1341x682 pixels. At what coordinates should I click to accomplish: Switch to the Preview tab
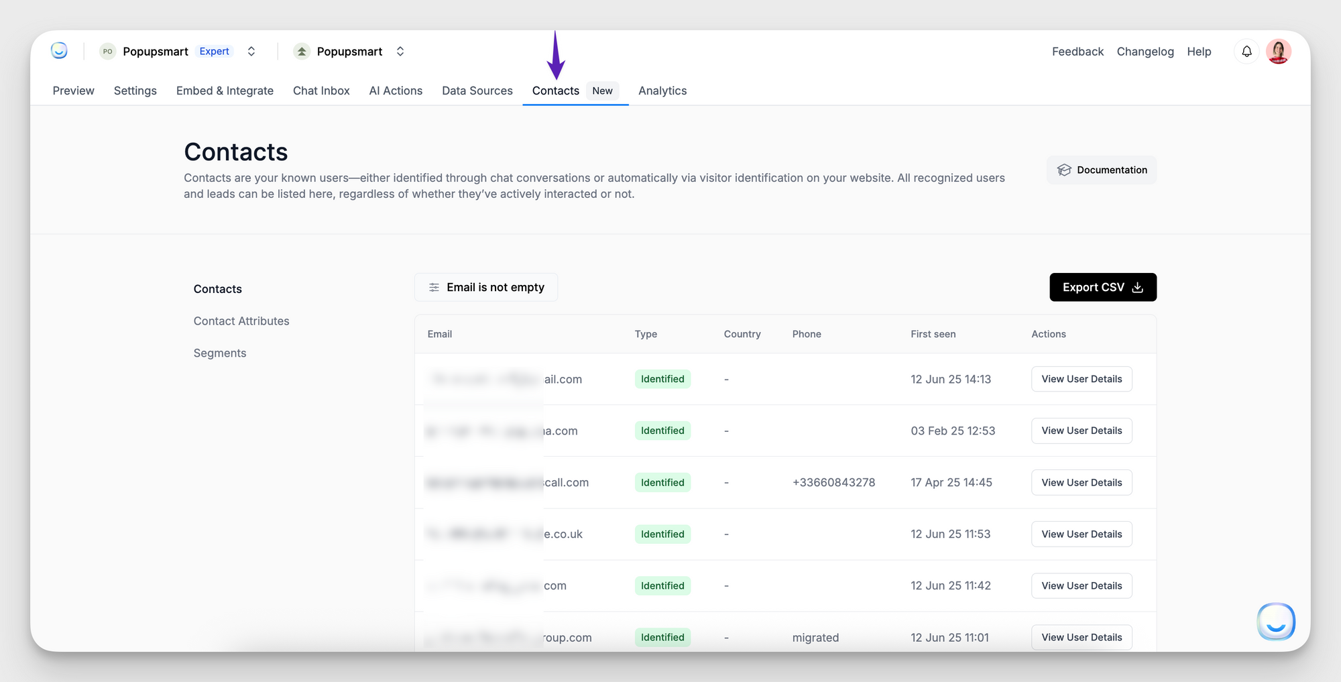pyautogui.click(x=74, y=91)
